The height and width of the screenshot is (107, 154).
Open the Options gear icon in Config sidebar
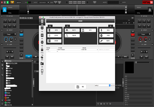pyautogui.click(x=42, y=43)
